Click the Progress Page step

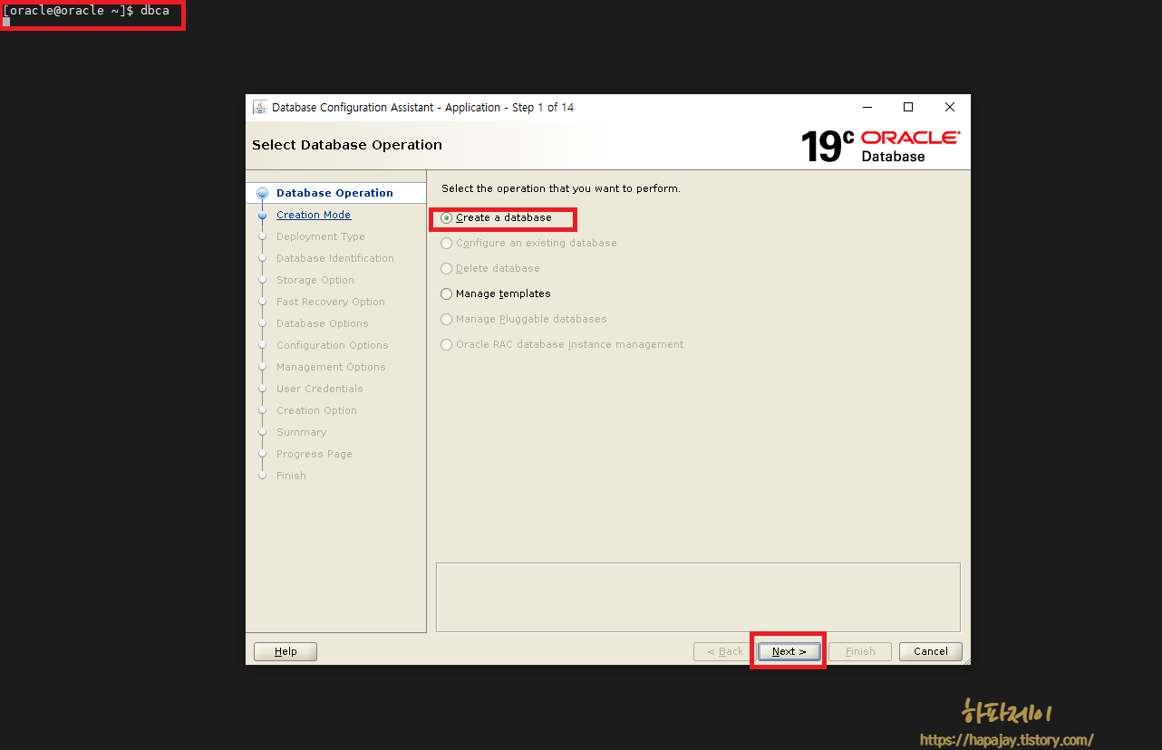point(315,454)
